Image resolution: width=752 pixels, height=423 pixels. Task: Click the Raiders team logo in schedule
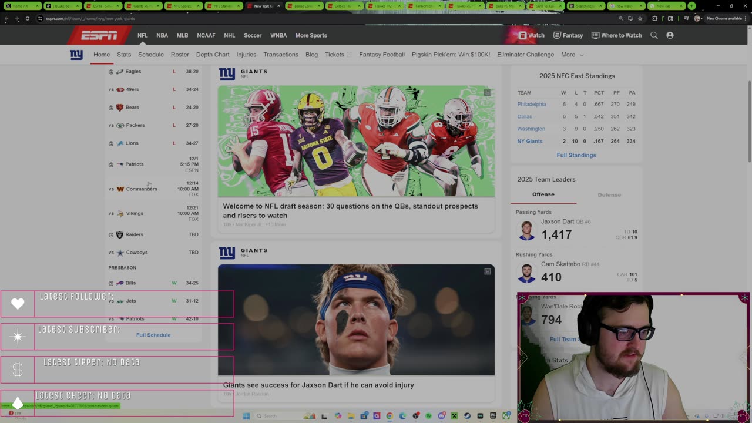tap(120, 234)
